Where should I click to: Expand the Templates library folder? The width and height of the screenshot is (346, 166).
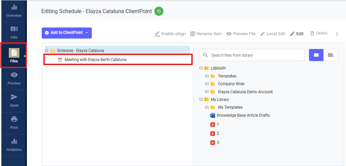[x=207, y=76]
